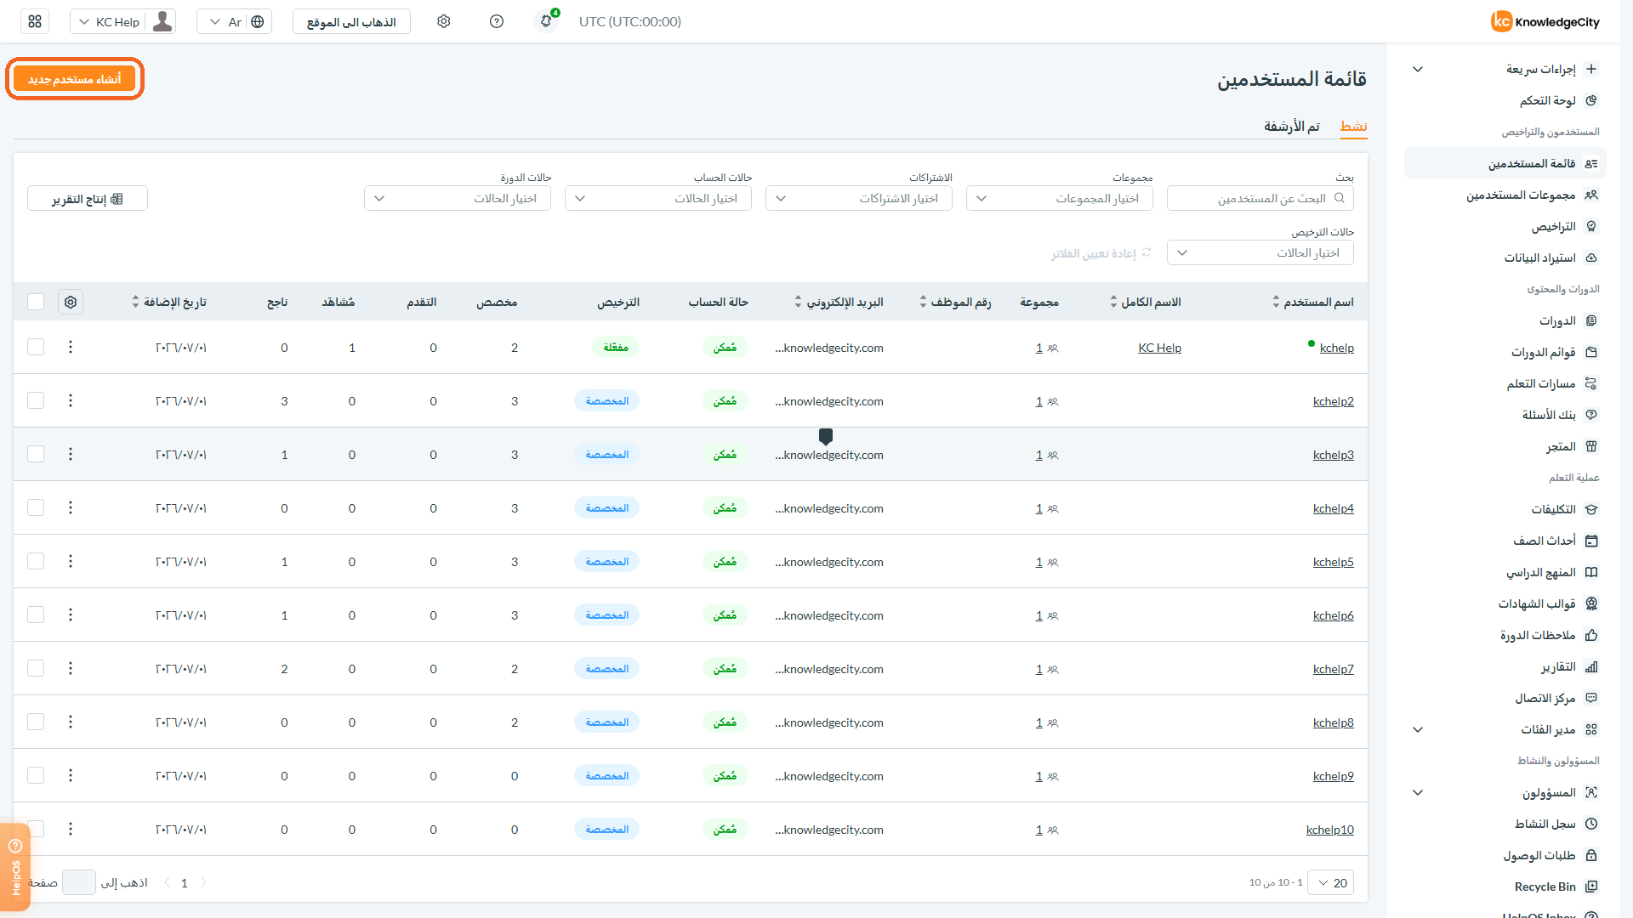The height and width of the screenshot is (918, 1633).
Task: Click the HelpOS widget on left edge
Action: coord(14,867)
